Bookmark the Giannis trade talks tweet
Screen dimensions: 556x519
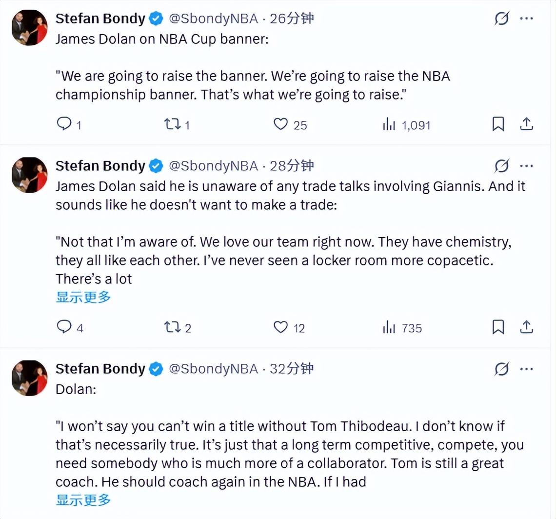point(498,327)
